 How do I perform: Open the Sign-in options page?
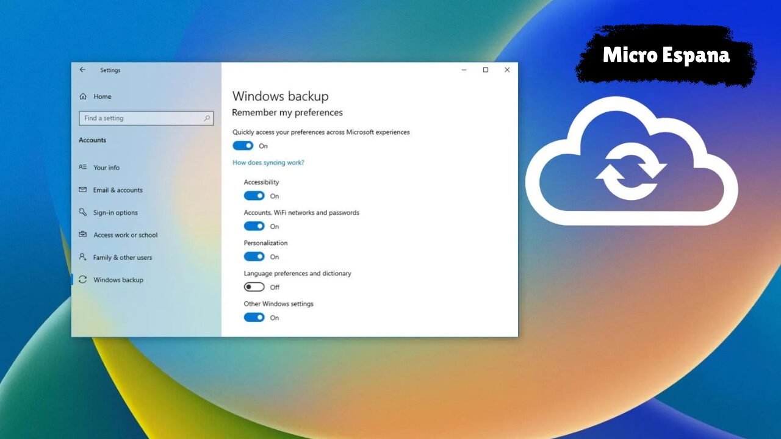click(115, 213)
